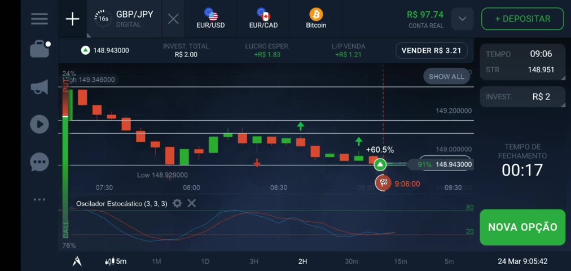Switch to the Bitcoin asset tab

316,19
